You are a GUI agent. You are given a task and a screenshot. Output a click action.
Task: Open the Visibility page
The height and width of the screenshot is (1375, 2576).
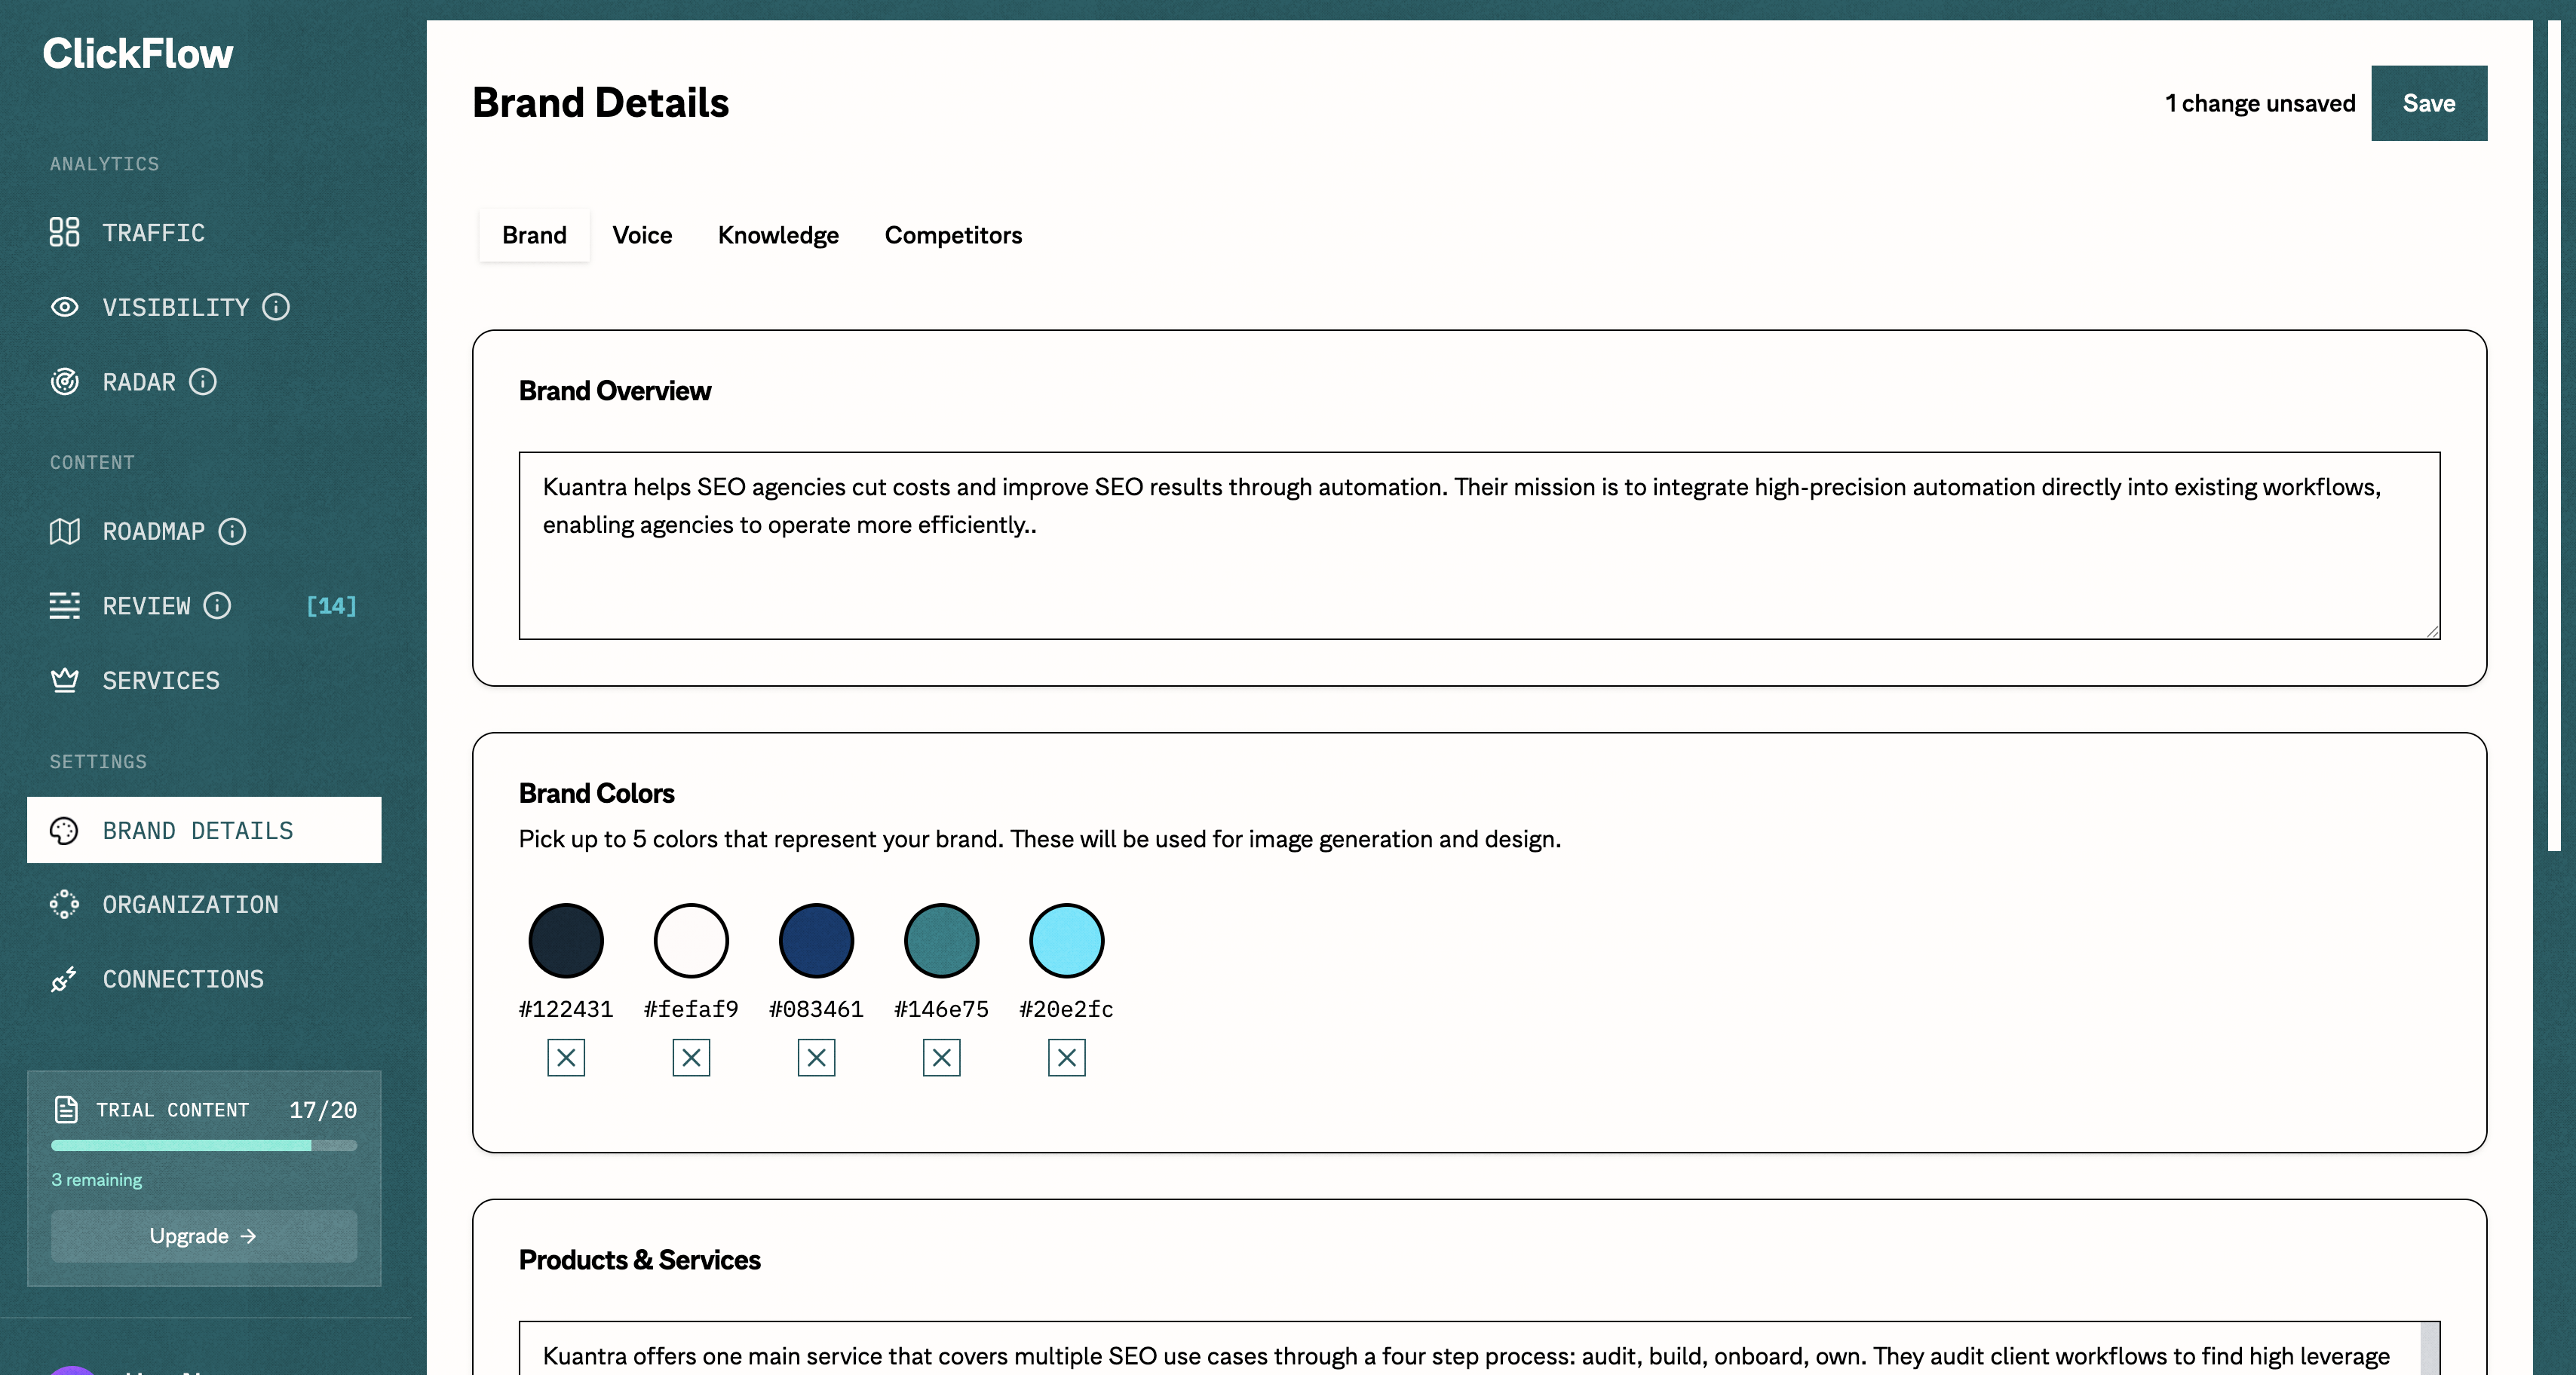[x=204, y=307]
